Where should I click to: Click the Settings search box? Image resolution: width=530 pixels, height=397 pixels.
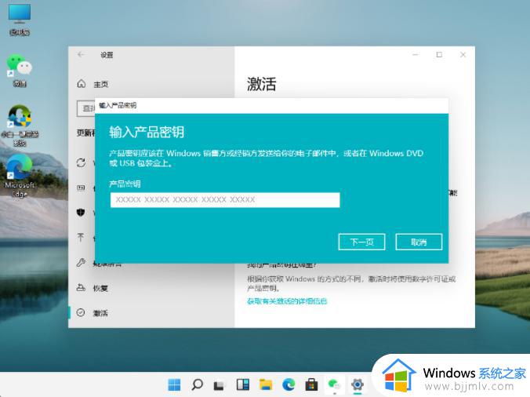click(86, 108)
